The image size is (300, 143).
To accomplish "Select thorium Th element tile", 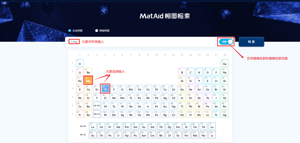I will coord(101,134).
